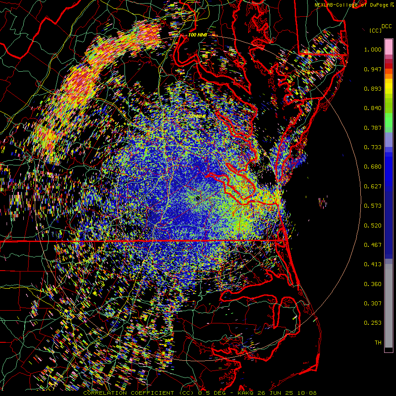Click the "50 NMI" range ring label
Viewport: 396px width, 396px height.
coord(197,116)
